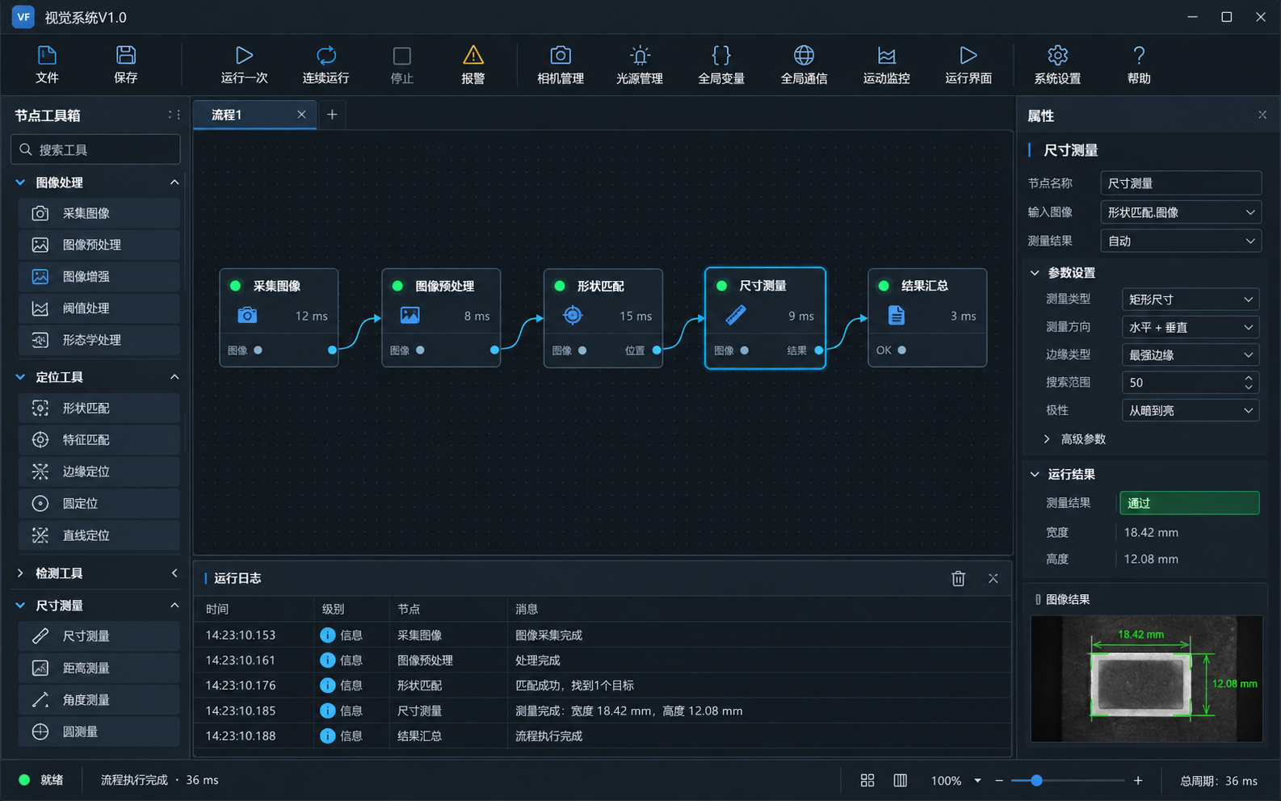Screen dimensions: 1281x801
Task: Open 全局变量 global variables
Action: (x=721, y=65)
